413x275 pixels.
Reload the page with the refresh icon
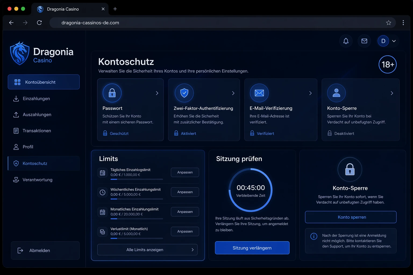click(x=39, y=23)
